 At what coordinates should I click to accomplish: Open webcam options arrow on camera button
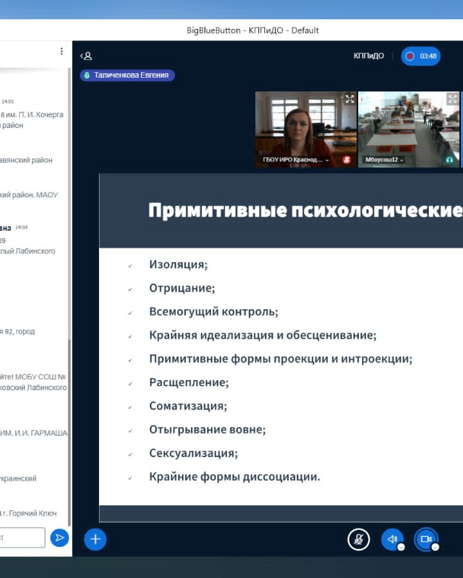coord(435,547)
